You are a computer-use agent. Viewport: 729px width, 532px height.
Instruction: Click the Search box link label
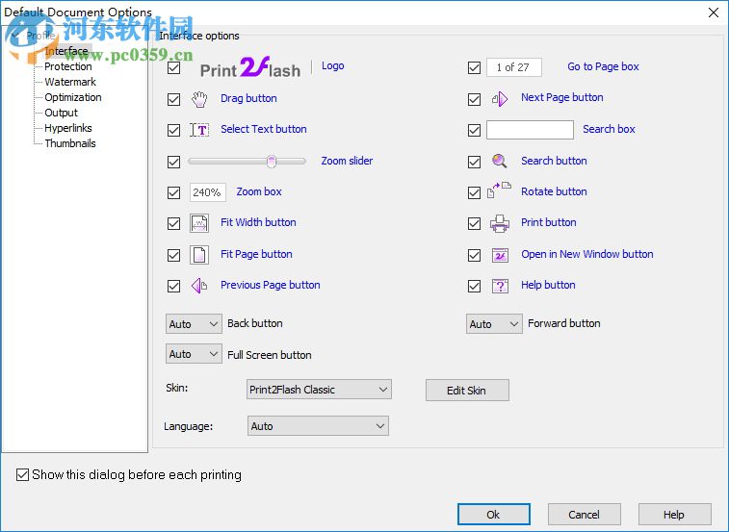click(609, 129)
